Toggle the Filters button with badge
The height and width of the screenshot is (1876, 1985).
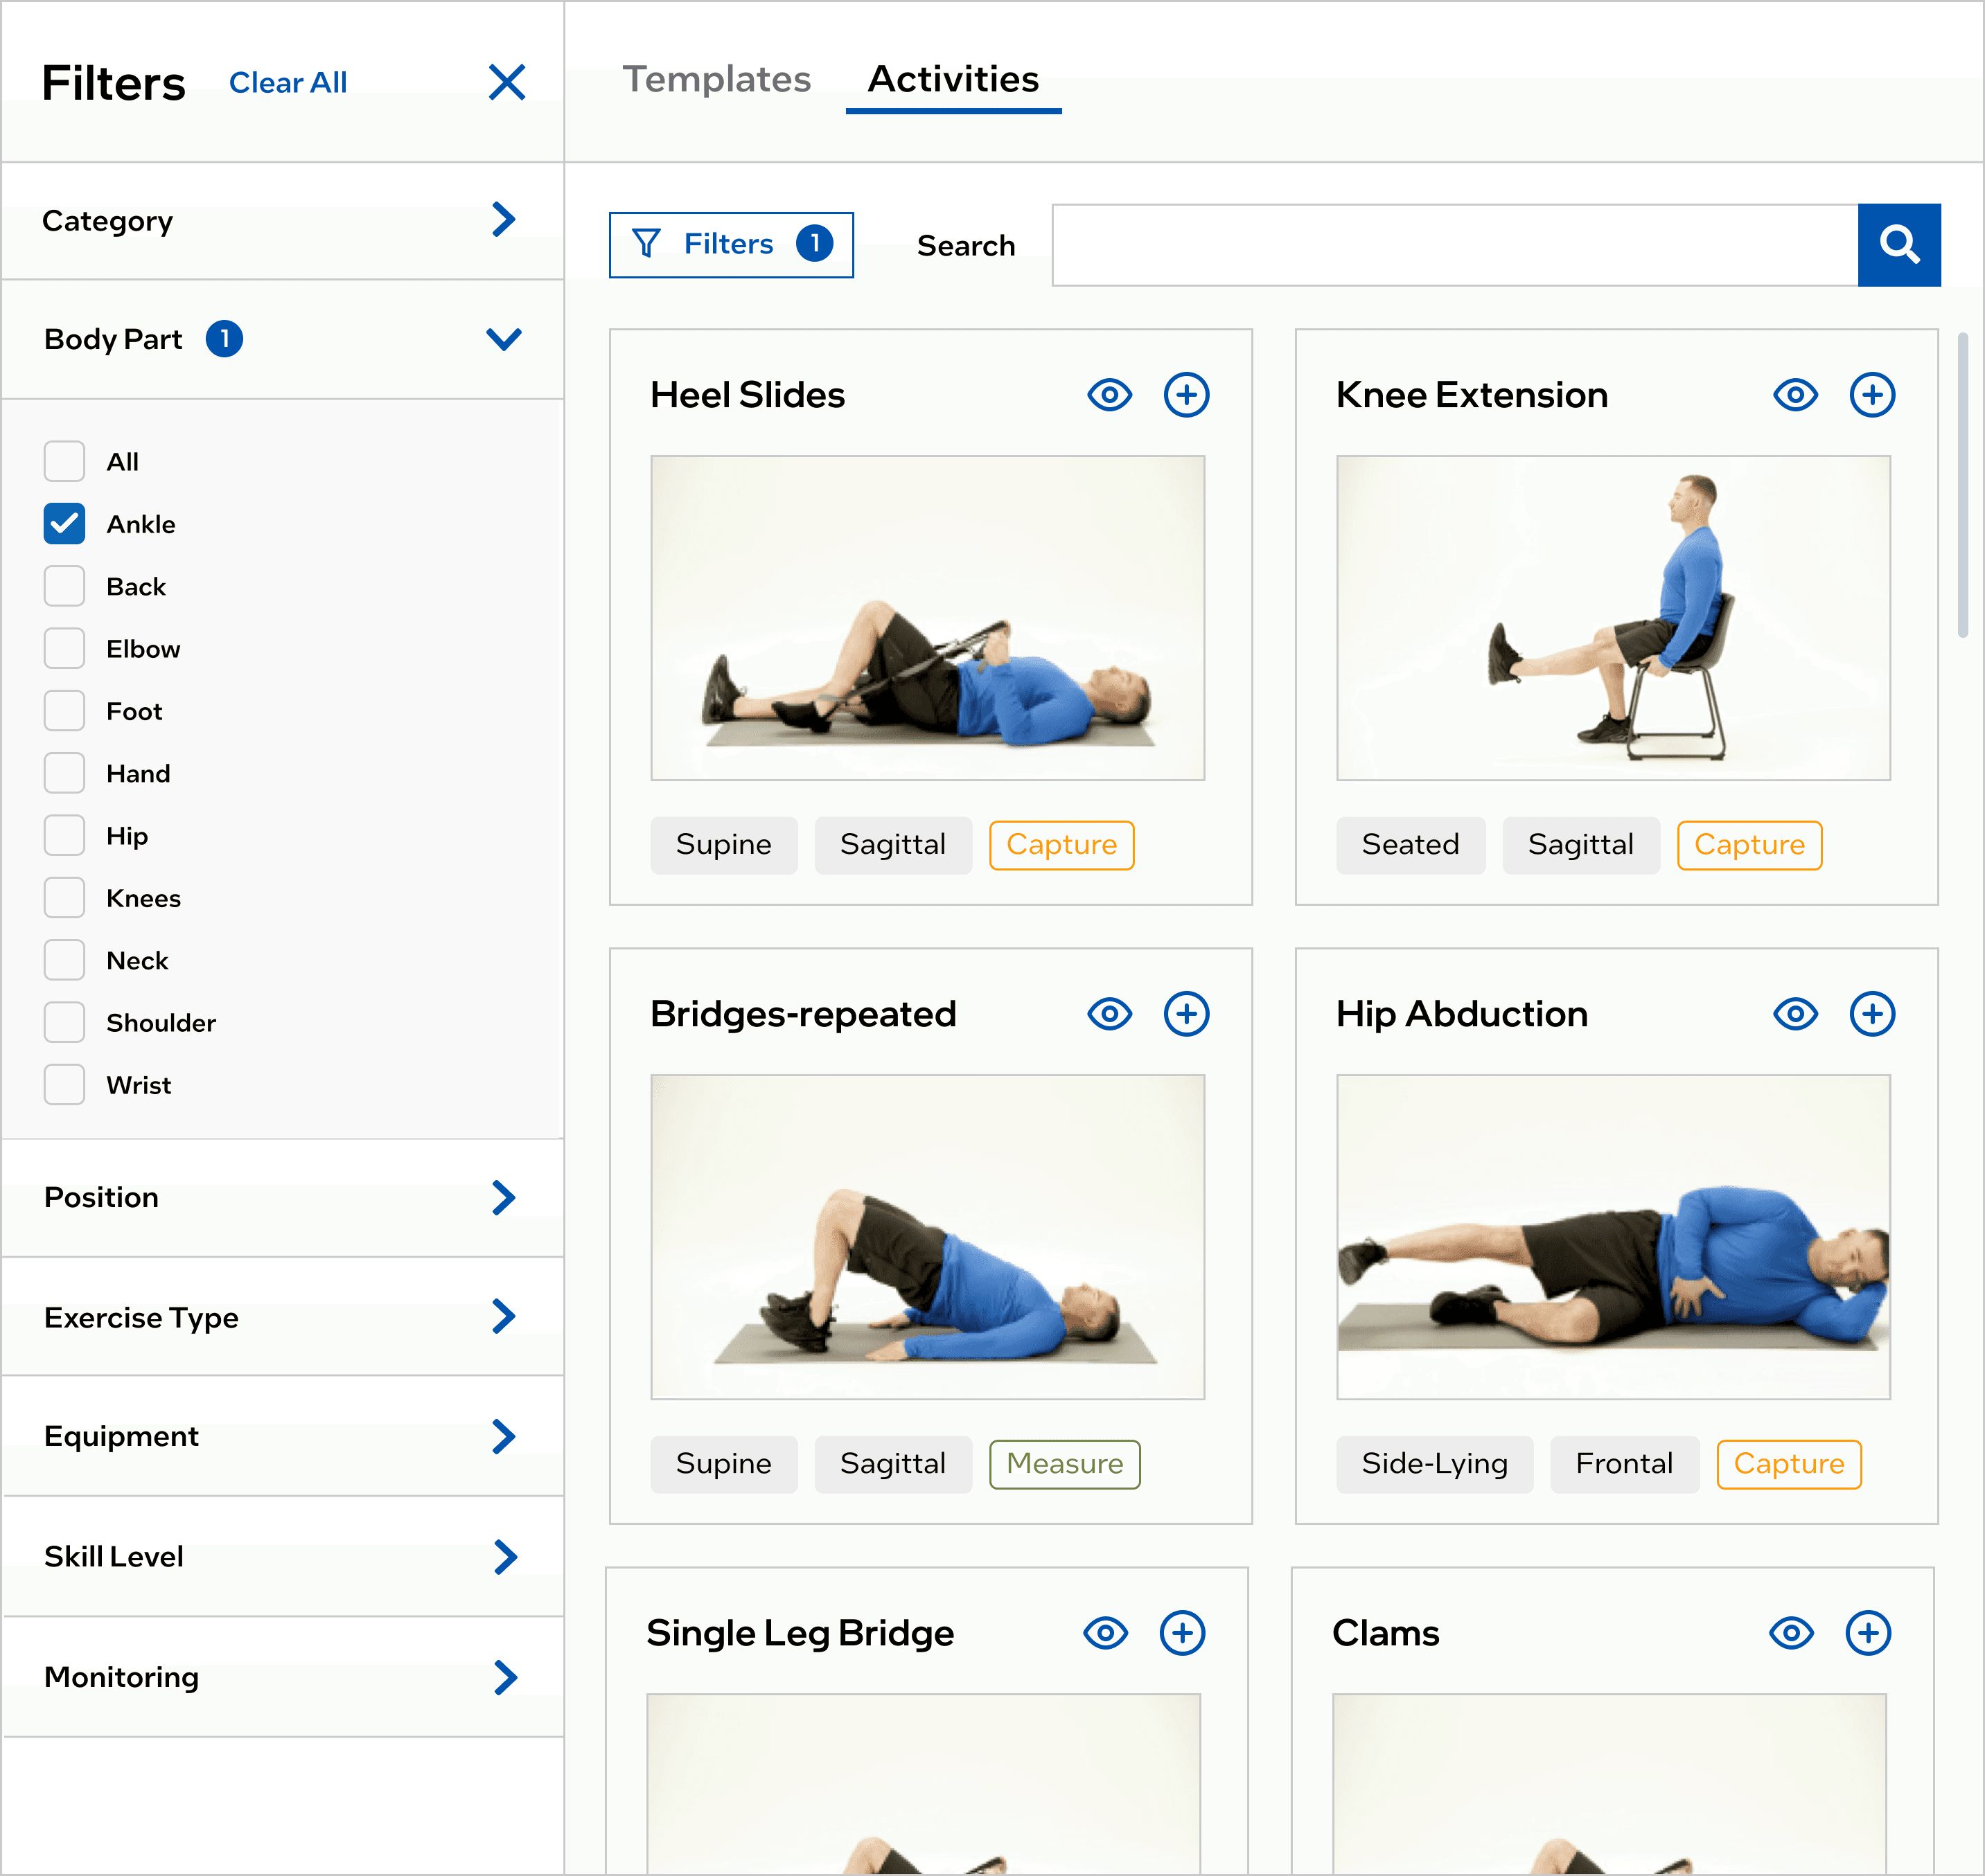tap(730, 244)
